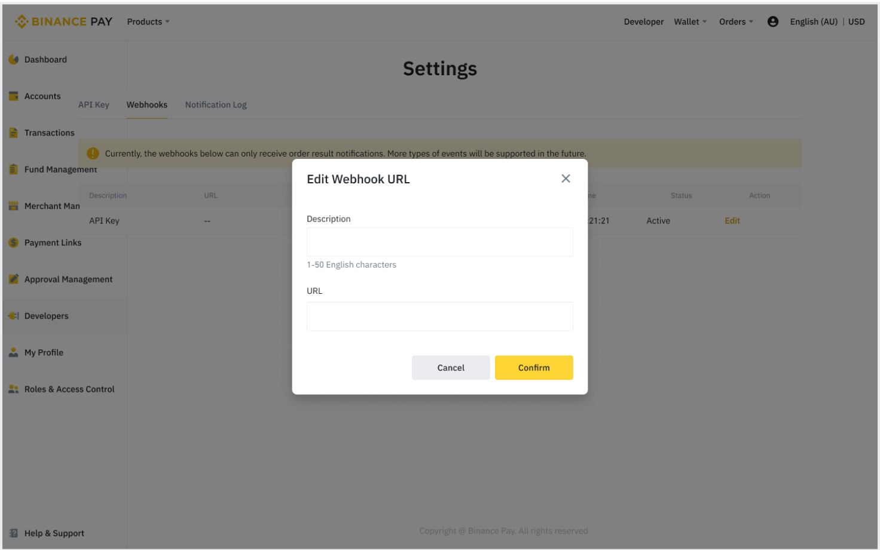Image resolution: width=880 pixels, height=550 pixels.
Task: Click the Help & Support icon
Action: coord(13,533)
